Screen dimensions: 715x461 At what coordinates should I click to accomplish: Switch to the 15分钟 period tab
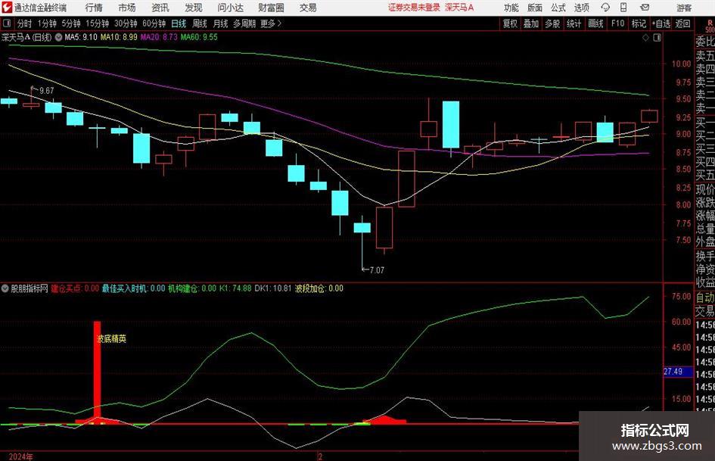98,23
